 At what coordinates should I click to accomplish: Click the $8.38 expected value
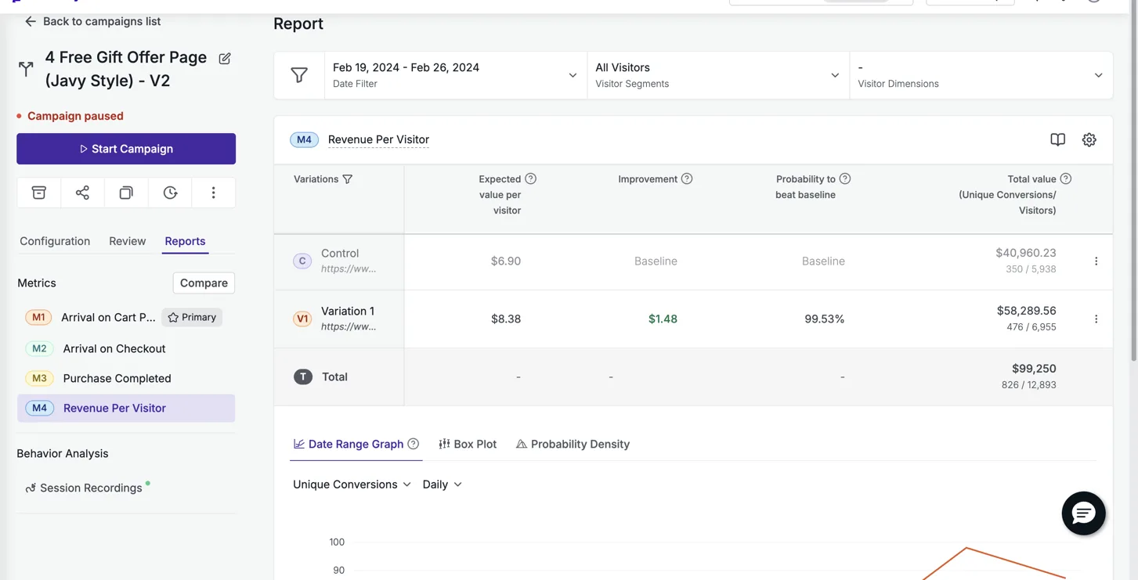point(506,319)
